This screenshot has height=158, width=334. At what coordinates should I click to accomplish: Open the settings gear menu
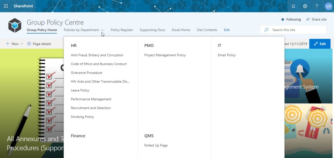click(x=305, y=6)
